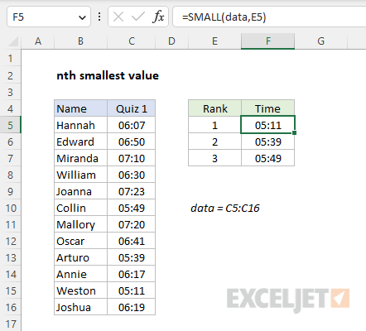Select column F header

pyautogui.click(x=267, y=41)
